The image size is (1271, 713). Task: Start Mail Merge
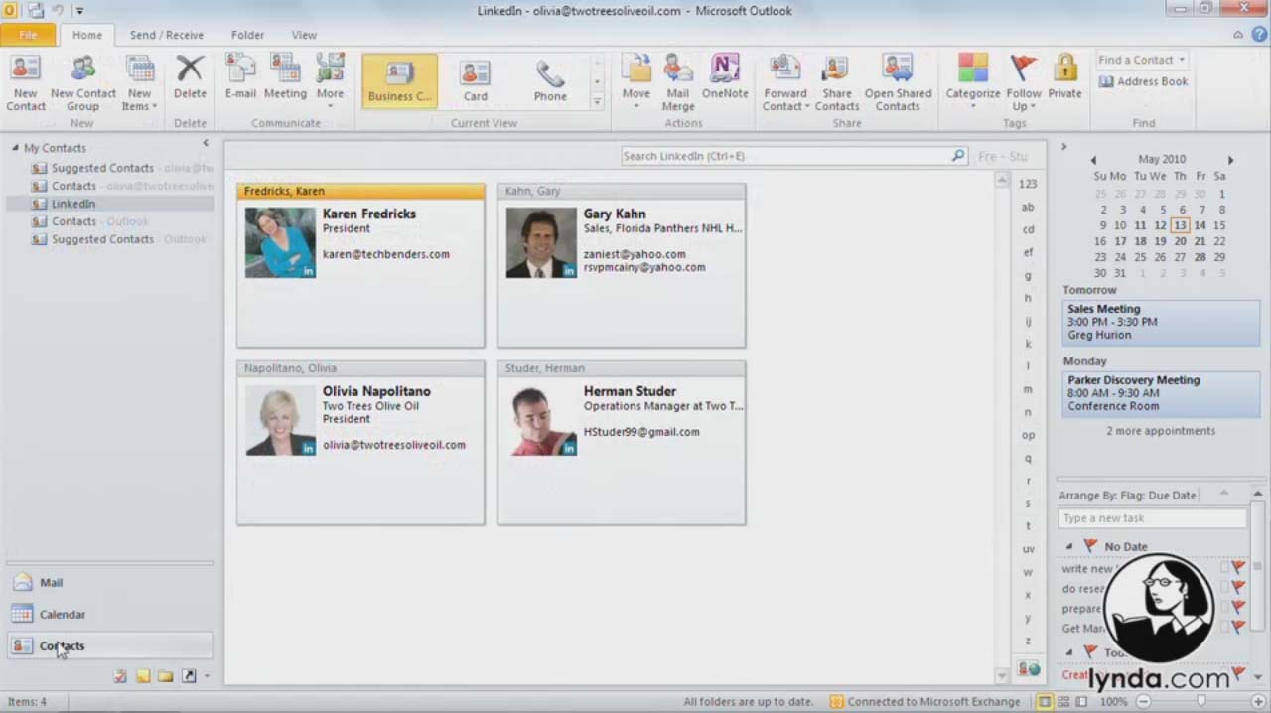678,83
